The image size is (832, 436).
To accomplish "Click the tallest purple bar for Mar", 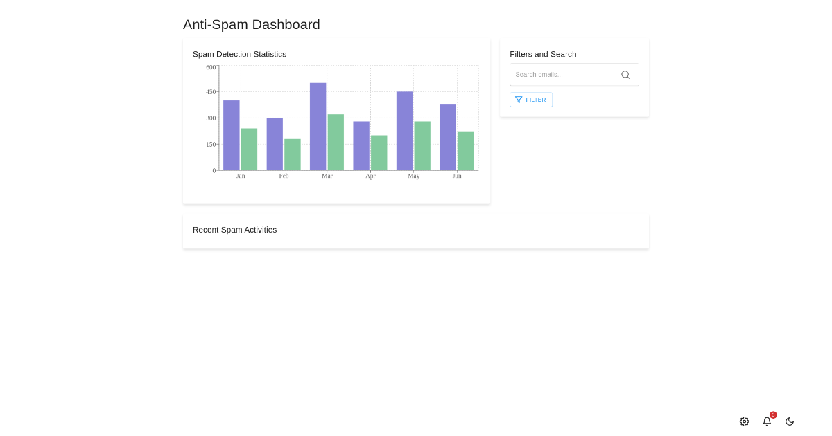I will pyautogui.click(x=318, y=127).
